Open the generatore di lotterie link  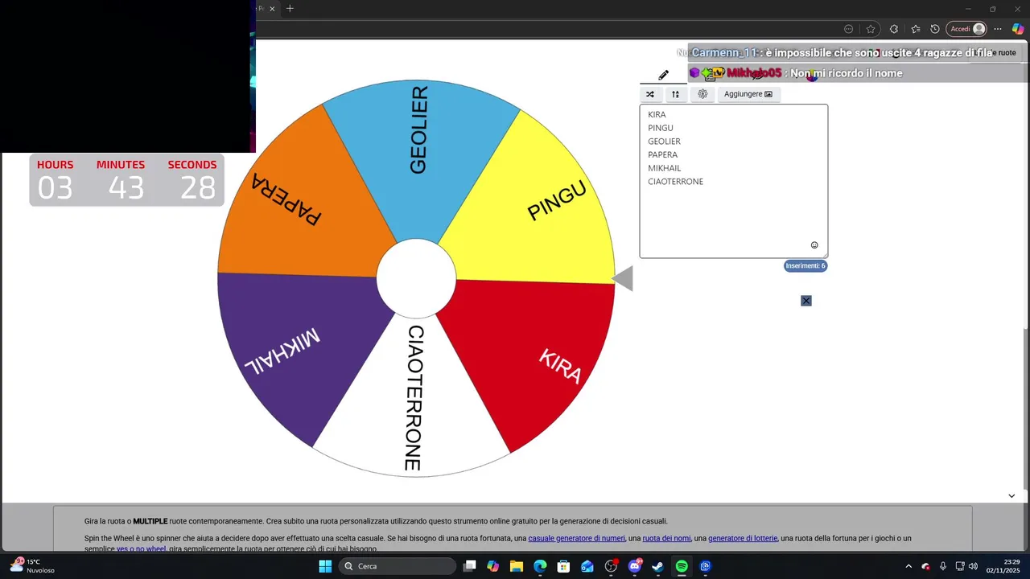pos(743,539)
